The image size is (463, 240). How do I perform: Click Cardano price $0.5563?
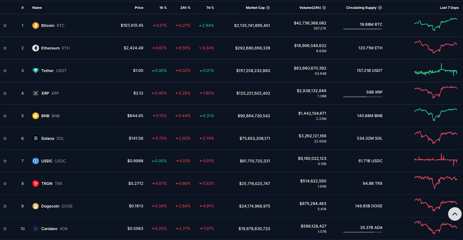click(135, 228)
